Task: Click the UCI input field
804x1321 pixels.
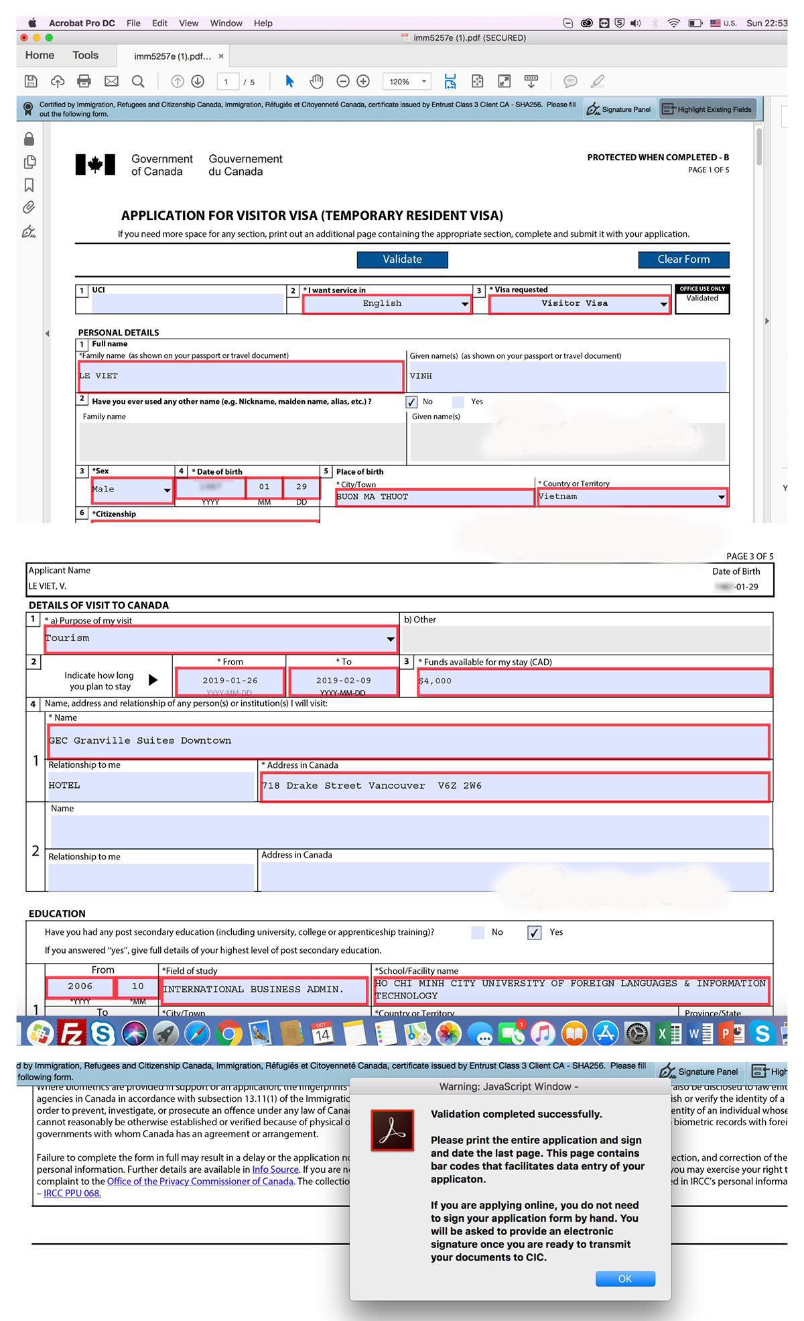Action: point(188,304)
